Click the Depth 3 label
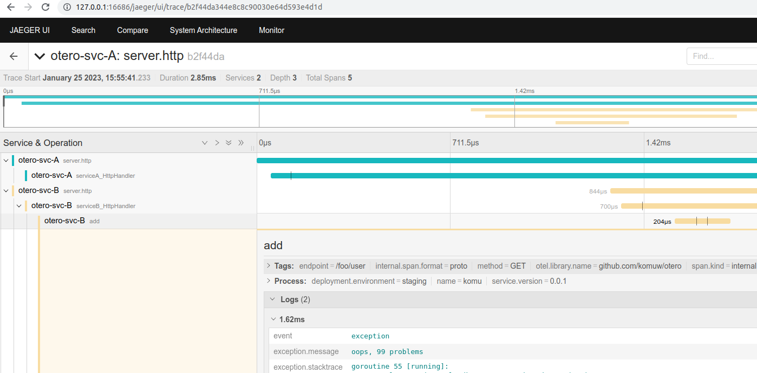Viewport: 757px width, 373px height. click(283, 78)
